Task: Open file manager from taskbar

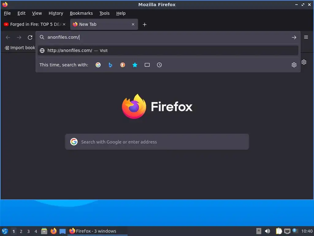Action: coord(44,231)
